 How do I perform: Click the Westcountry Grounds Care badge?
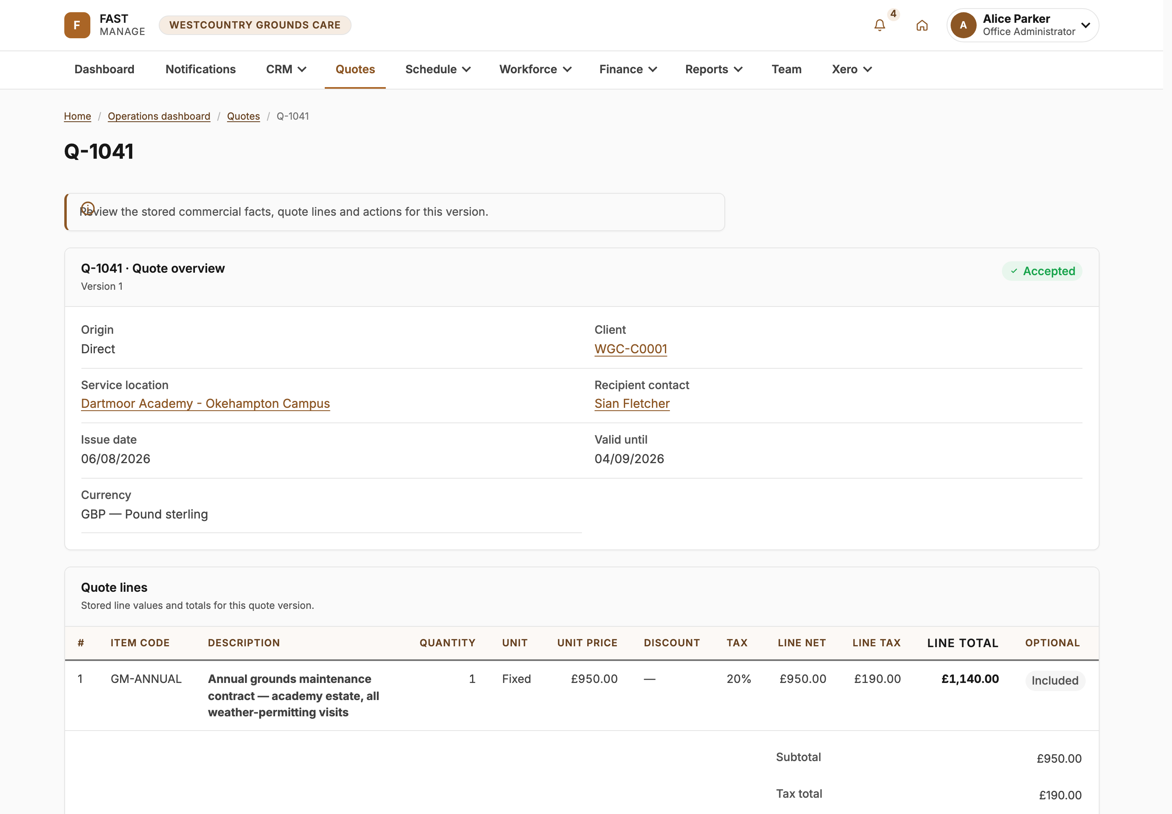click(255, 25)
